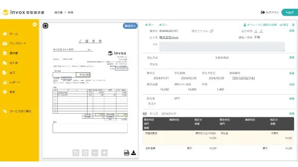Go to 請求書 in the breadcrumb
The width and height of the screenshot is (298, 167).
[x=58, y=13]
